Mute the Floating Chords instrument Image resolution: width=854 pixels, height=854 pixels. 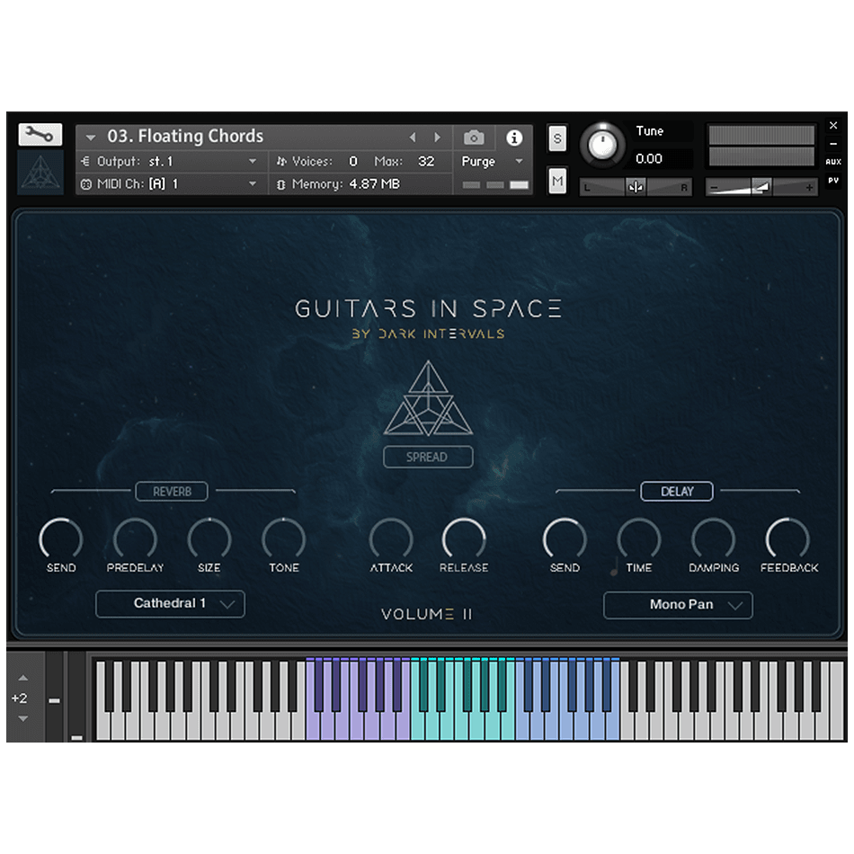click(x=557, y=181)
